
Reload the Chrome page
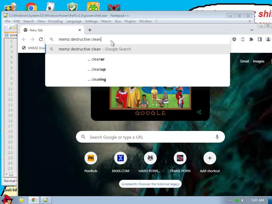41,39
